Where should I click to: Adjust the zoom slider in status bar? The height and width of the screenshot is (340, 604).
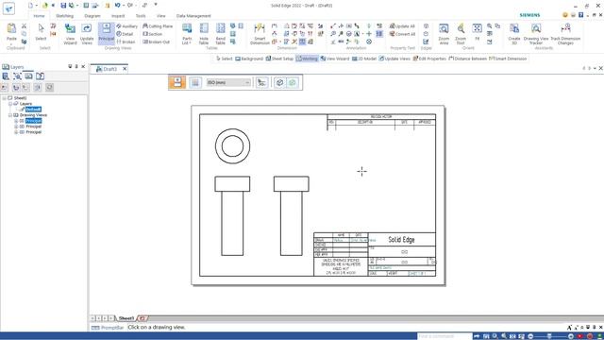pyautogui.click(x=549, y=336)
